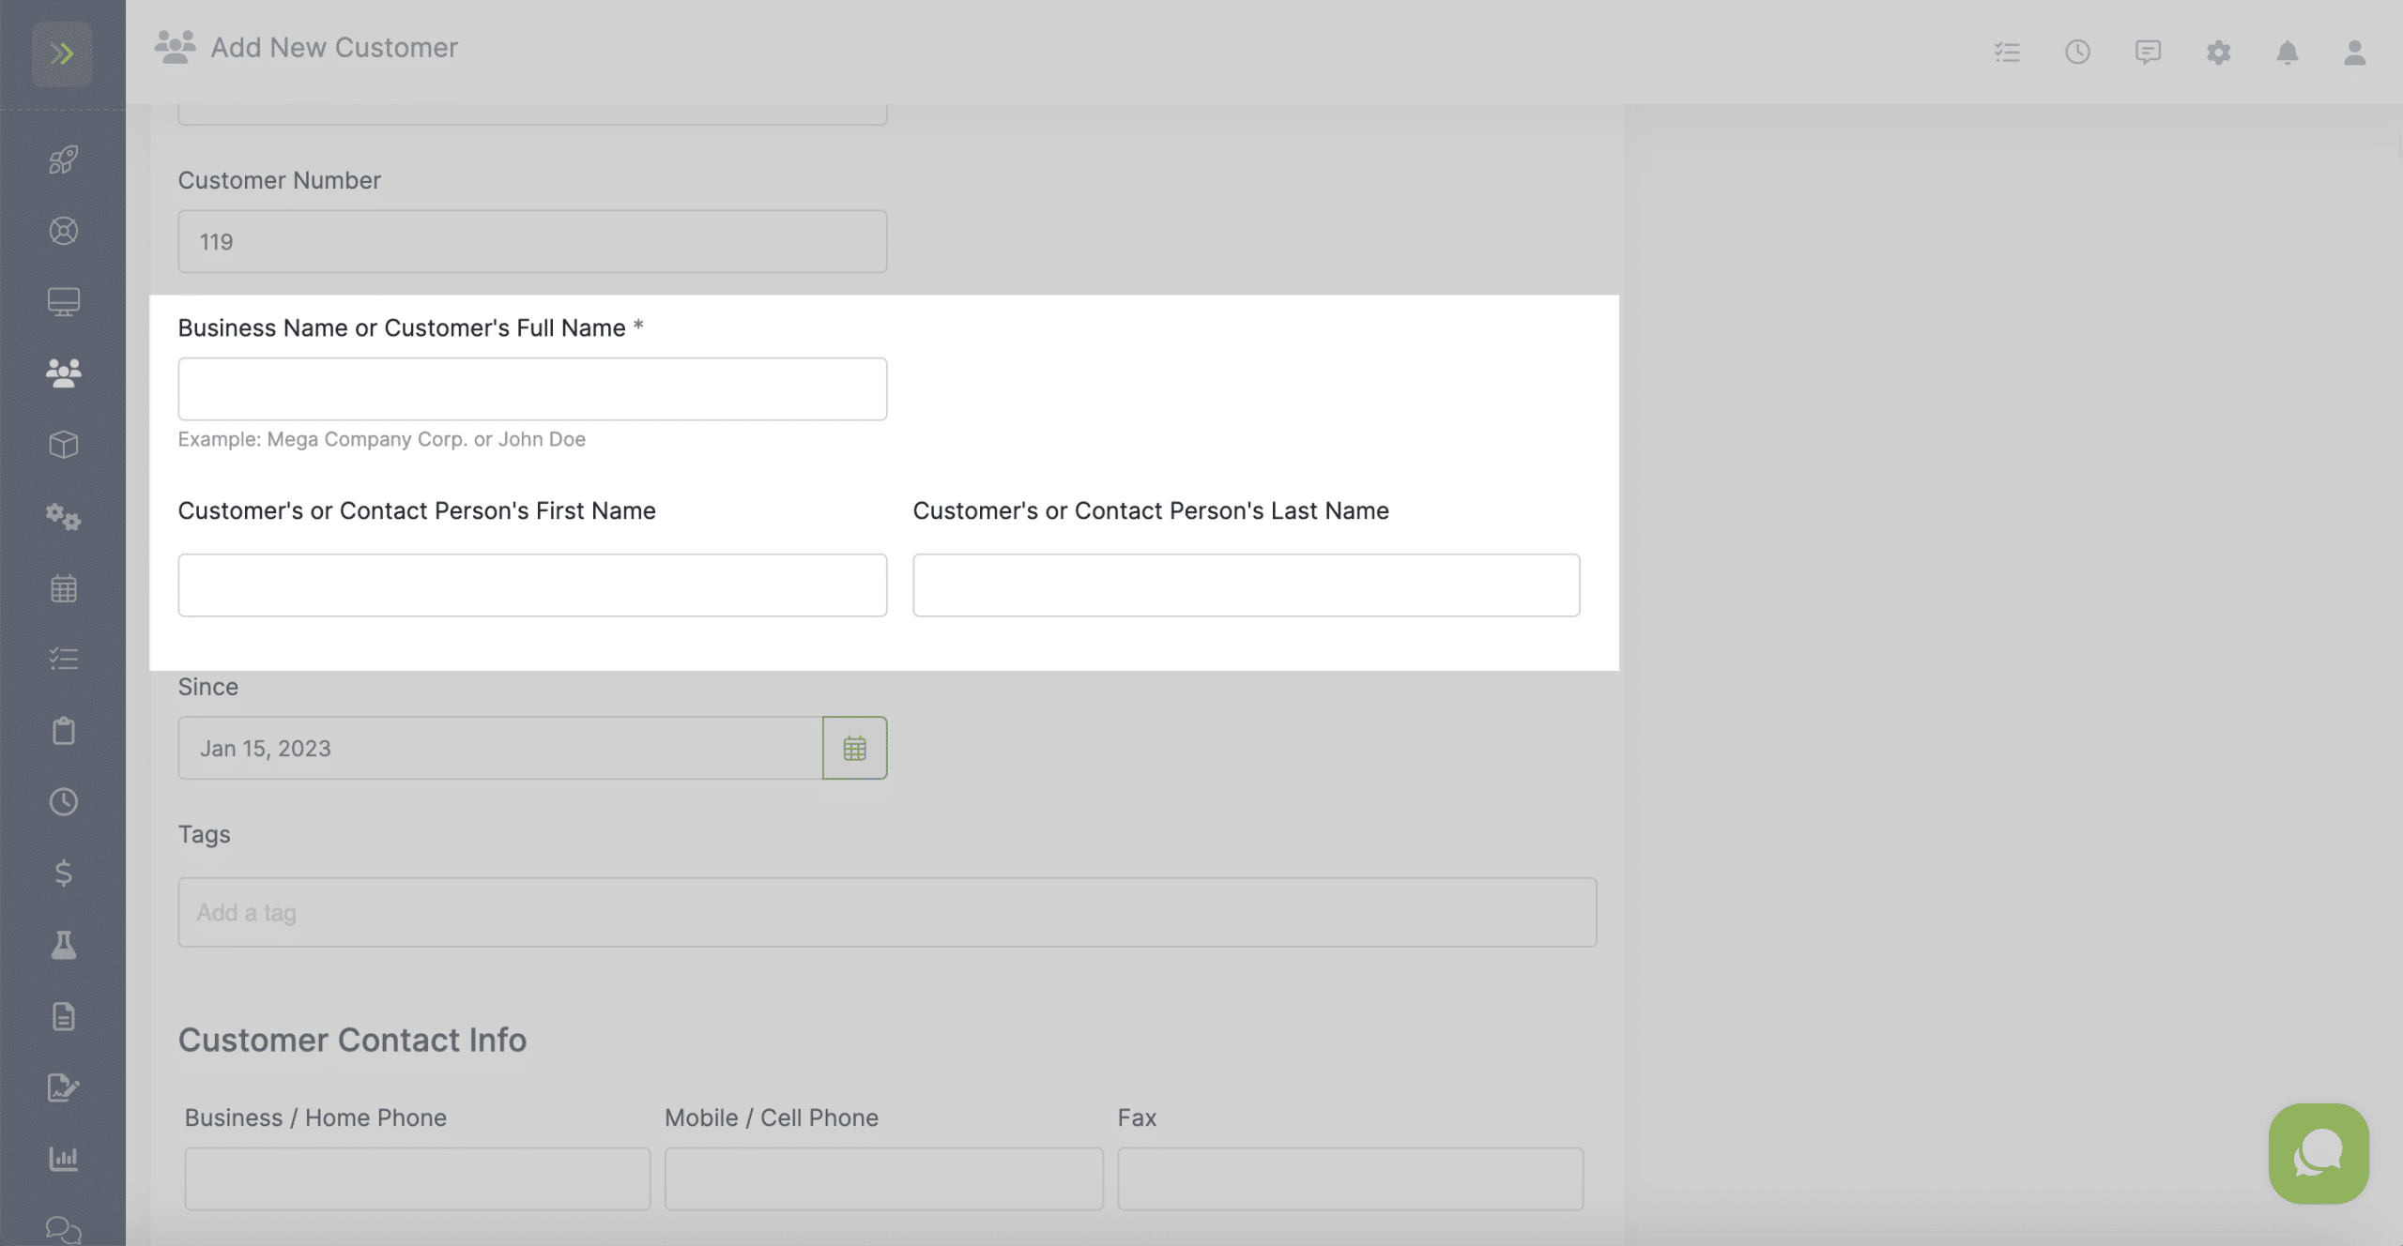Image resolution: width=2403 pixels, height=1246 pixels.
Task: Open the green live chat widget
Action: coord(2319,1153)
